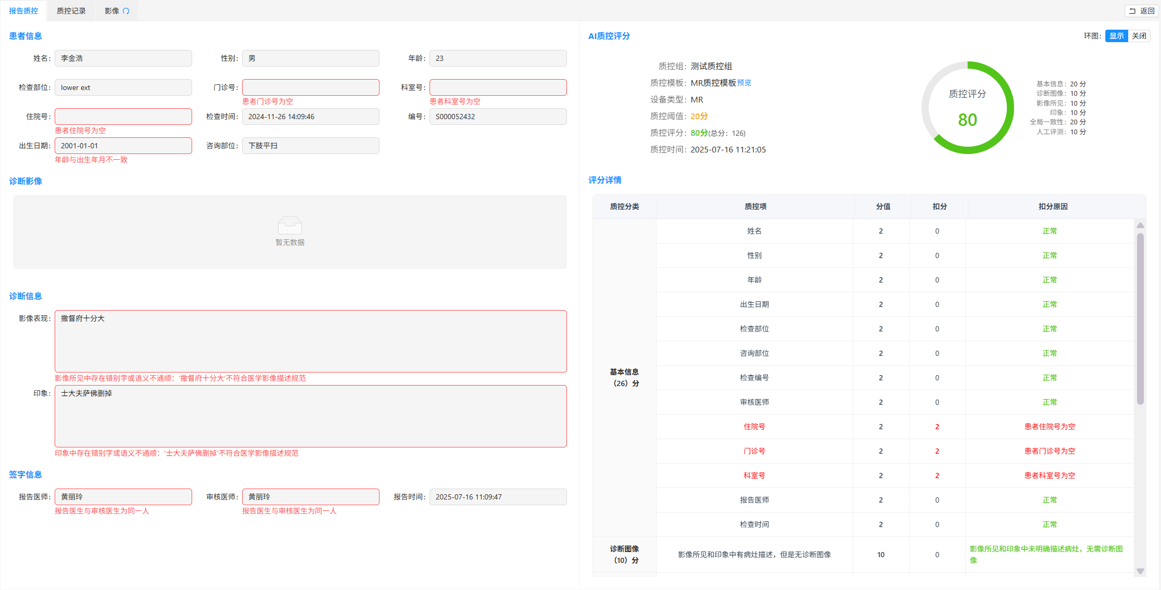Click the scroll-down arrow in 评分详情 table
The height and width of the screenshot is (590, 1161).
[1140, 571]
